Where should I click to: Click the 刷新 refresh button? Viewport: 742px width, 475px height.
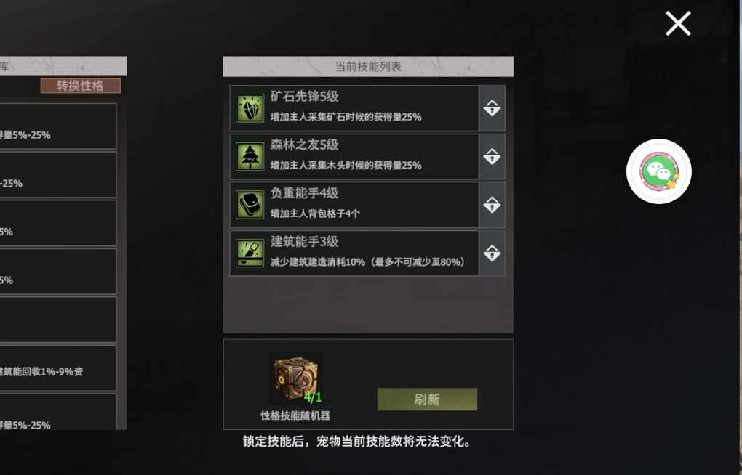[427, 399]
